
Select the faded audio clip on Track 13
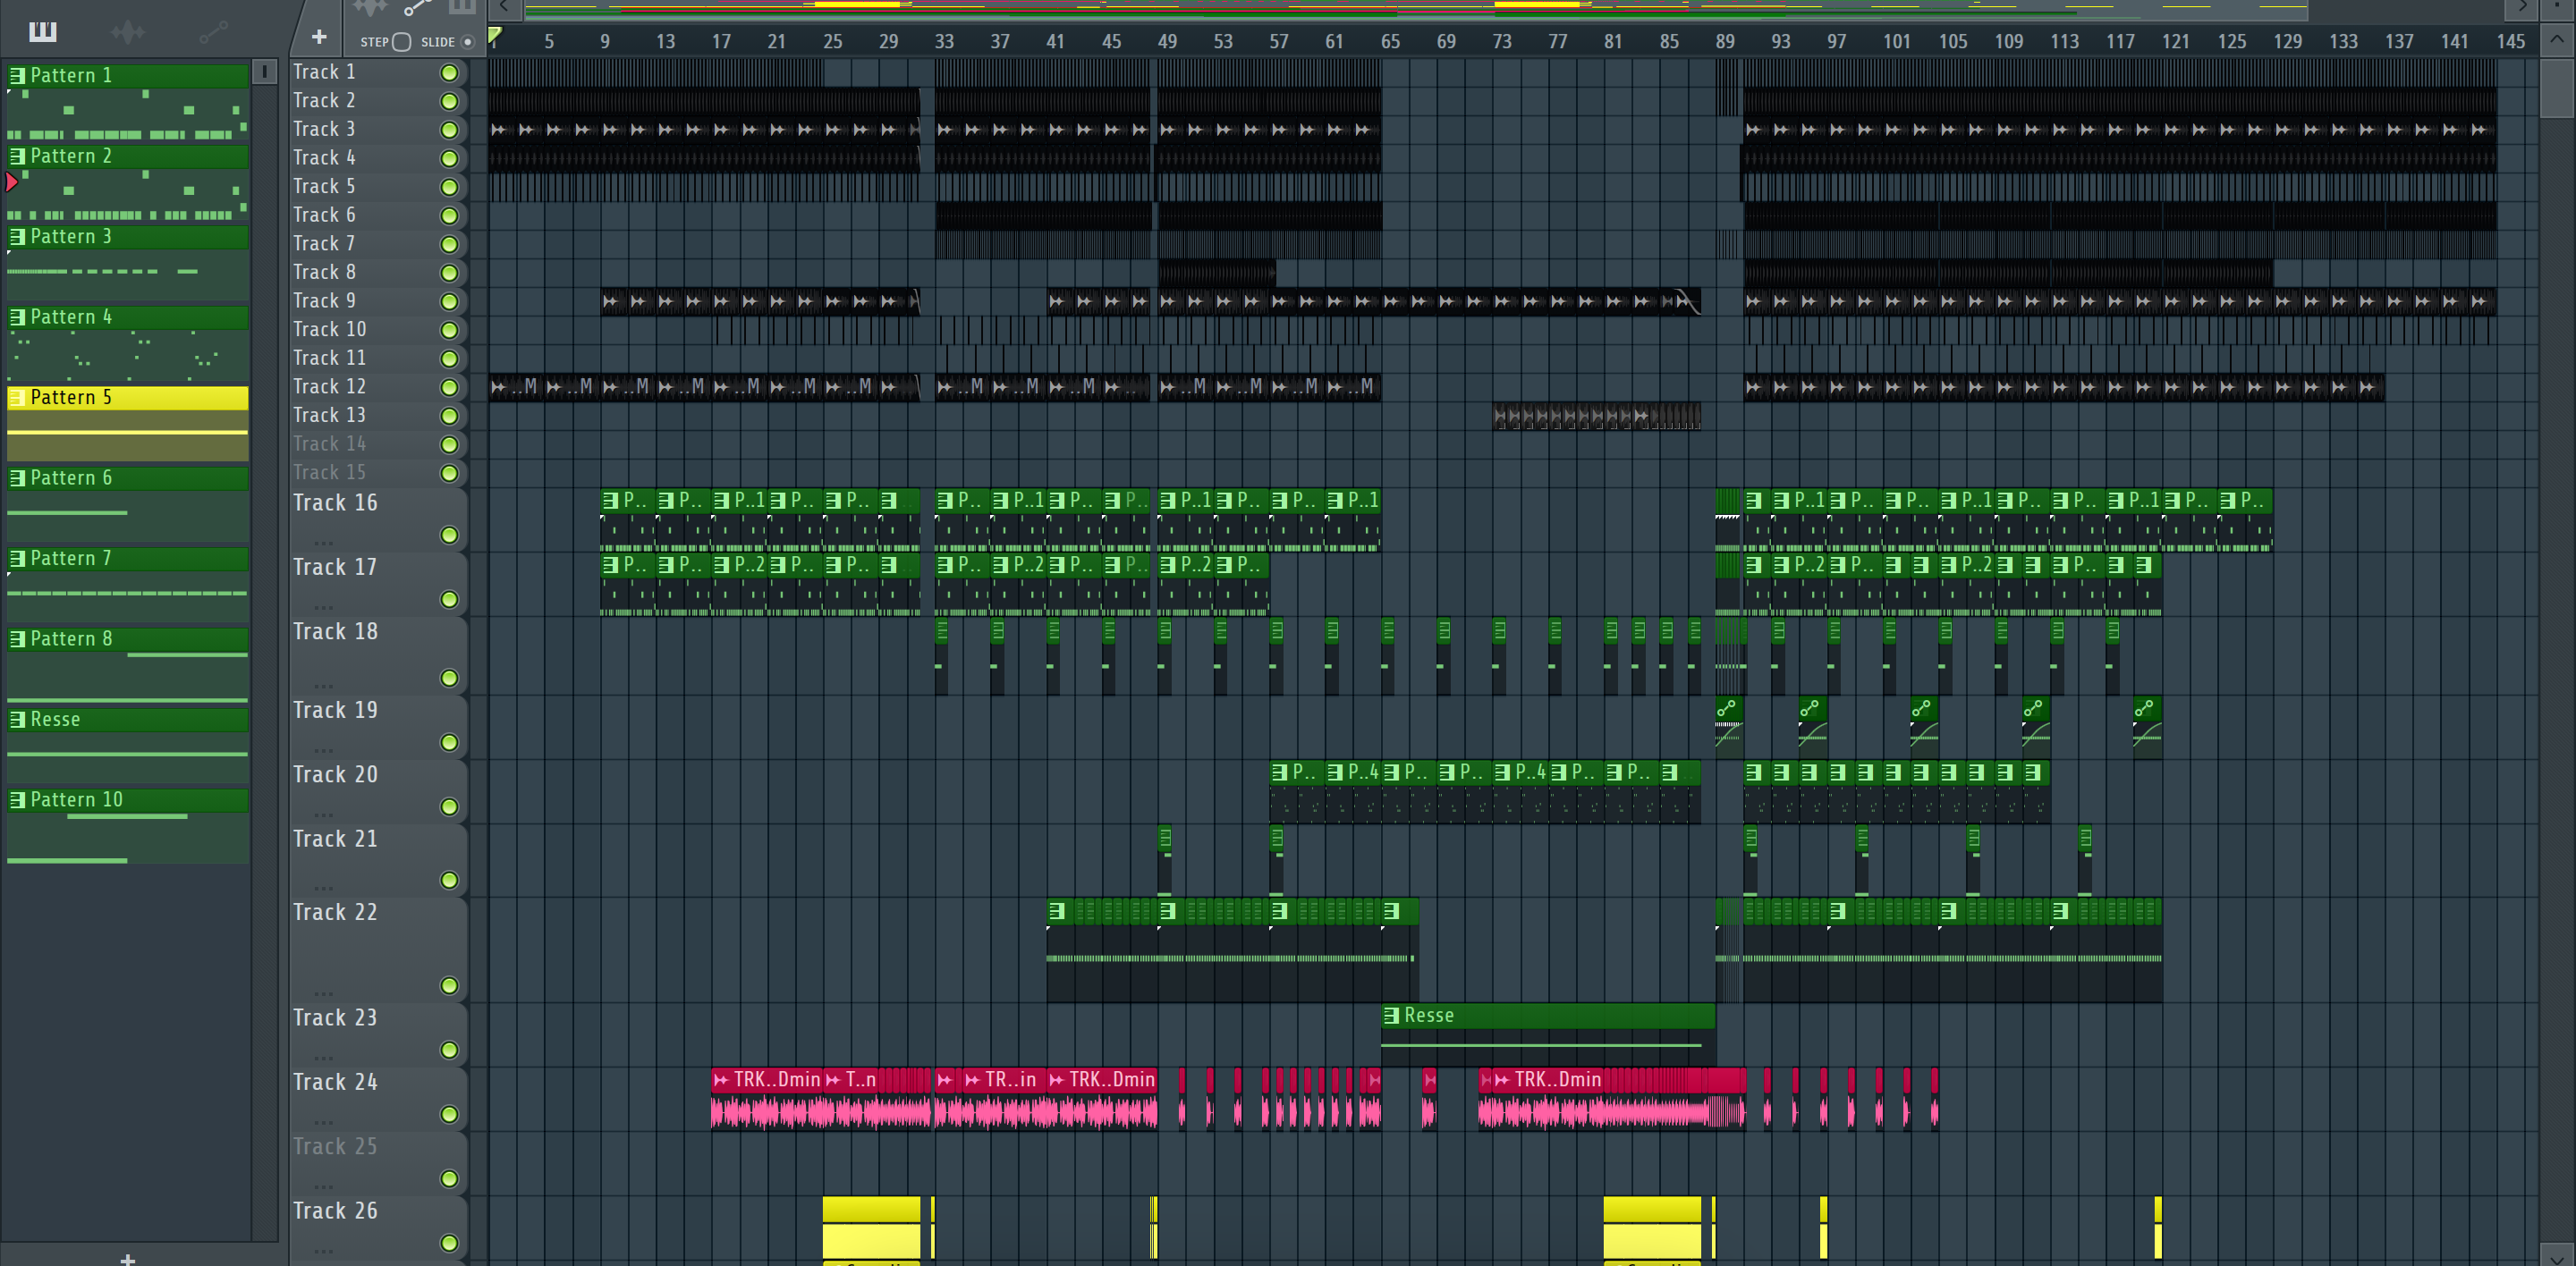point(1596,416)
